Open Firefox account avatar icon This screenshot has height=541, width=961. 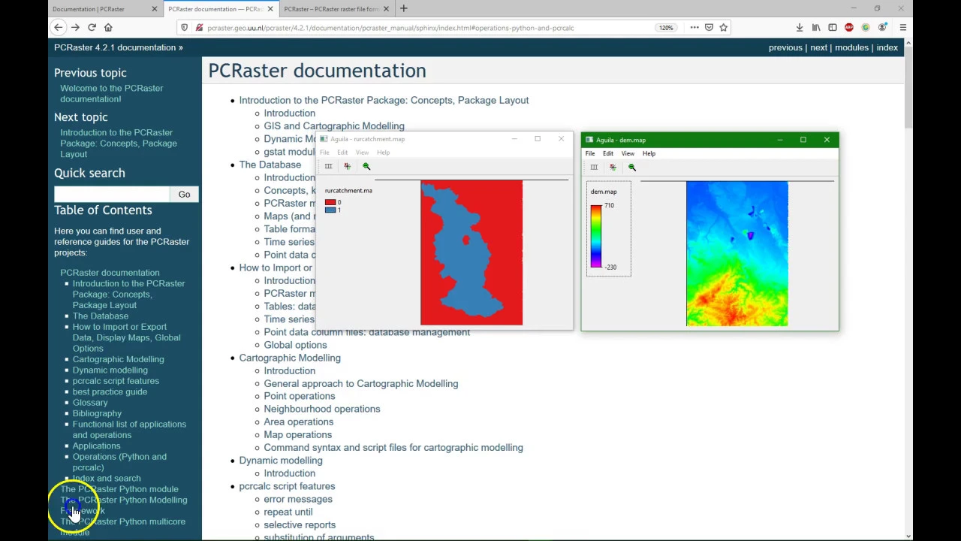[x=883, y=28]
